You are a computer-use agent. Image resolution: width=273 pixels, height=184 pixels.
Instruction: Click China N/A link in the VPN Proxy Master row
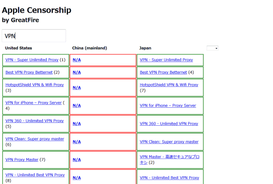pos(77,160)
